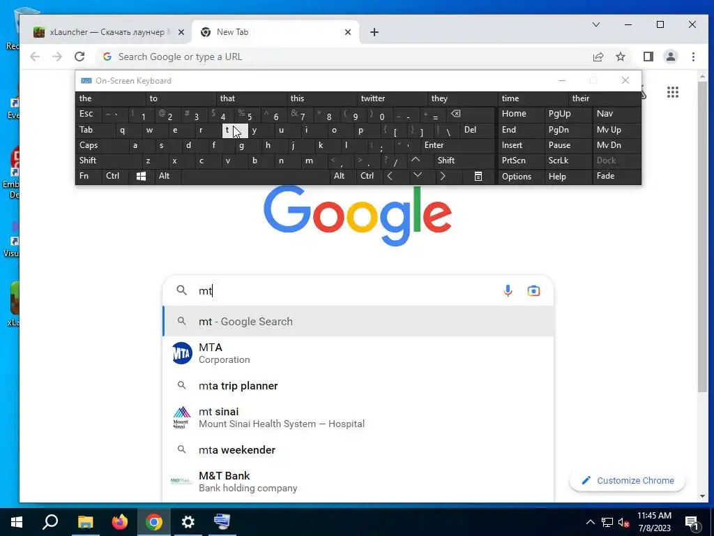Viewport: 714px width, 536px height.
Task: Show hidden system tray icons
Action: click(x=590, y=522)
